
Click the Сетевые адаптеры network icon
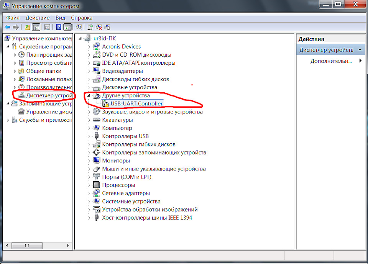[x=97, y=193]
